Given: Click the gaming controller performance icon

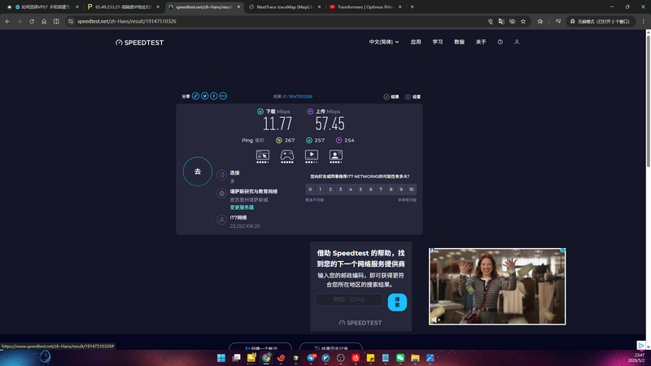Looking at the screenshot, I should coord(287,155).
